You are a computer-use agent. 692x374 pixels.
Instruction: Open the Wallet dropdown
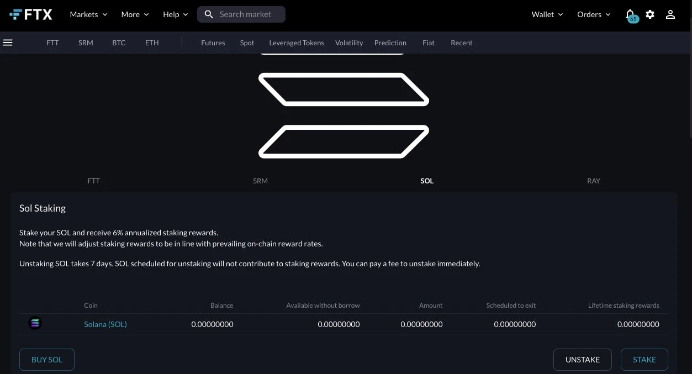coord(547,14)
